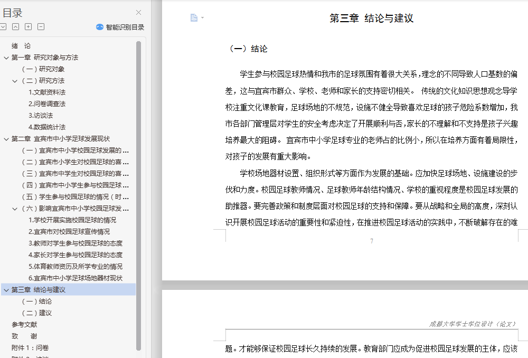Jump to (一)结论 in outline
Viewport: 528px width, 358px height.
(x=37, y=302)
